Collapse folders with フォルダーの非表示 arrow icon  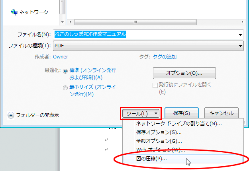pos(11,115)
